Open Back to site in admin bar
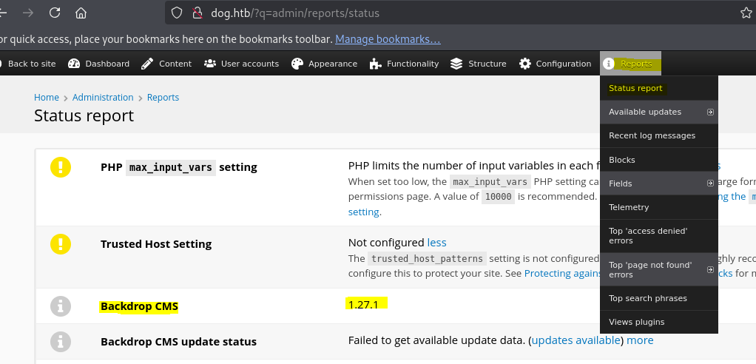This screenshot has width=756, height=364. click(27, 64)
